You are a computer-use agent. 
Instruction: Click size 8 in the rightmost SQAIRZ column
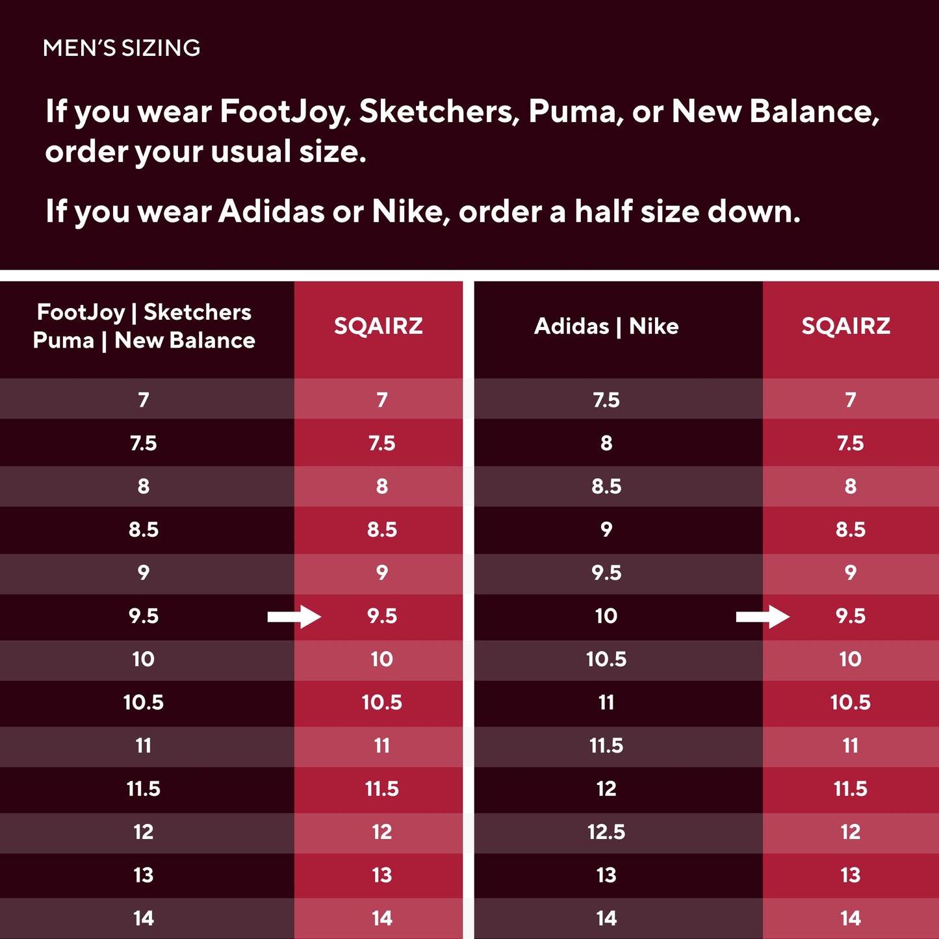[x=850, y=486]
